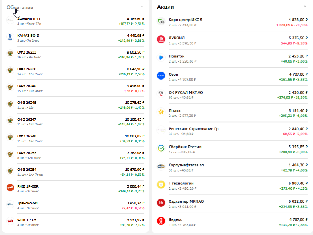Click the ОФЗ 26233 emblem icon
The image size is (313, 235).
[10, 54]
